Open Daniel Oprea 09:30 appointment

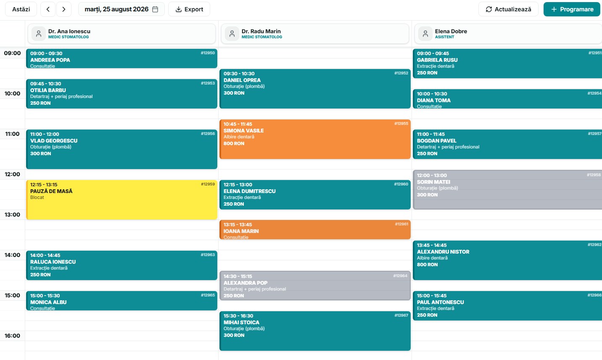tap(315, 89)
